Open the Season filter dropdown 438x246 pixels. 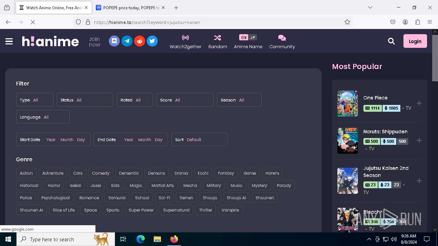[x=239, y=100]
